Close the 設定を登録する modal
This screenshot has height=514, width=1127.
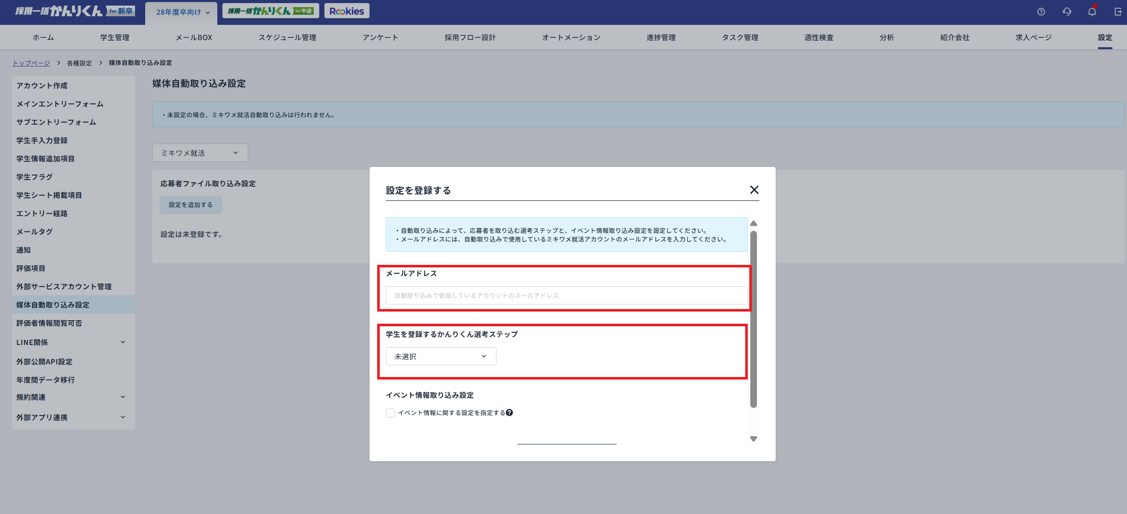pos(754,190)
